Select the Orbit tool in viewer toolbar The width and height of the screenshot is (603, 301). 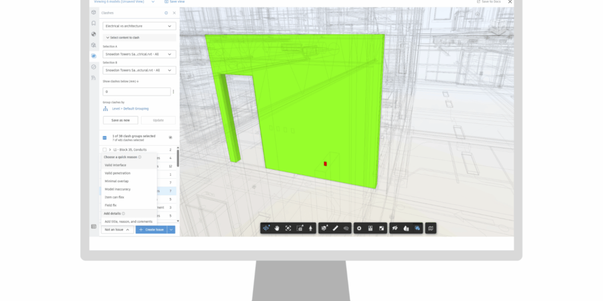(x=267, y=228)
